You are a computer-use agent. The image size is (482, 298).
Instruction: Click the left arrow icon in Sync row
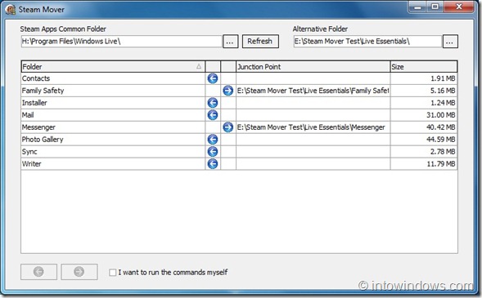213,152
